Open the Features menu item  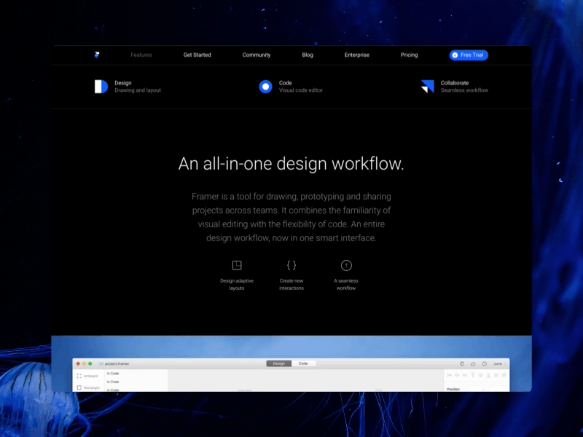tap(141, 55)
